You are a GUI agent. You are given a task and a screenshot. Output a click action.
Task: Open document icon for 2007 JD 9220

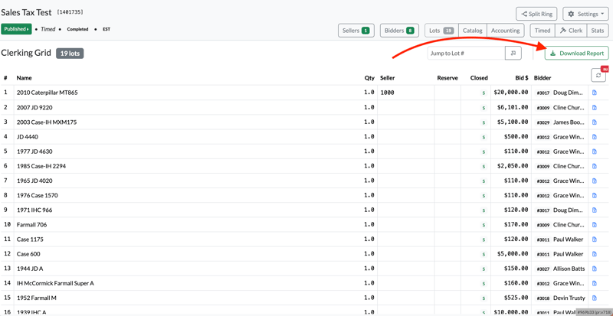[x=595, y=107]
